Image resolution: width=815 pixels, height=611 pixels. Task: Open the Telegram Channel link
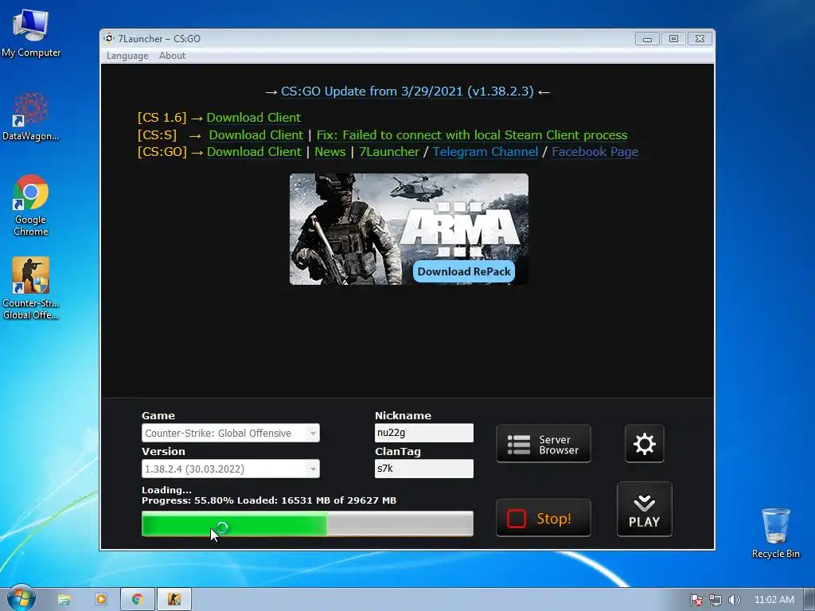coord(485,152)
